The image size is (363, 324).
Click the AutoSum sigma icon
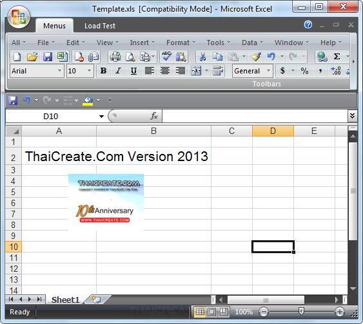[x=337, y=57]
